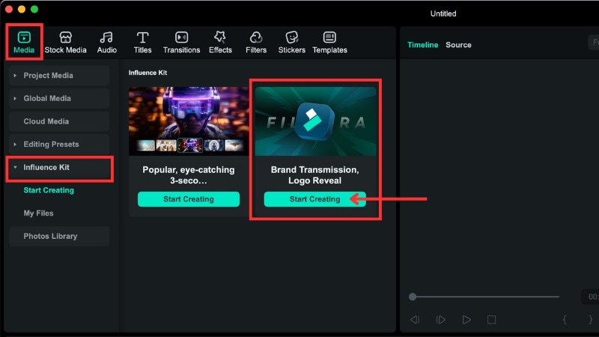
Task: Switch to the Source preview tab
Action: tap(458, 45)
